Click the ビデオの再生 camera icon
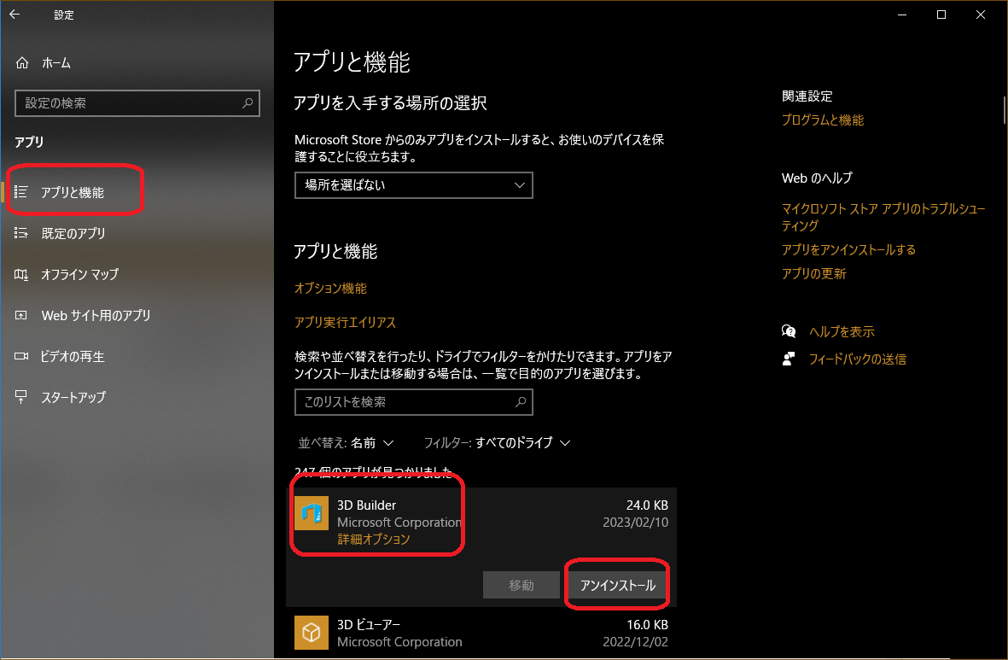 21,356
